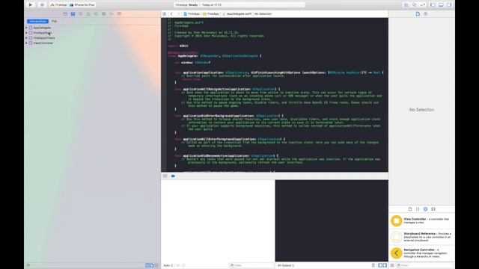Toggle the variables view pane
Screen dimensions: 479x269
click(x=380, y=265)
